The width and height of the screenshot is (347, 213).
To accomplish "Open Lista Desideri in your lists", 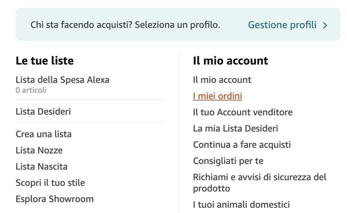I will coord(43,112).
